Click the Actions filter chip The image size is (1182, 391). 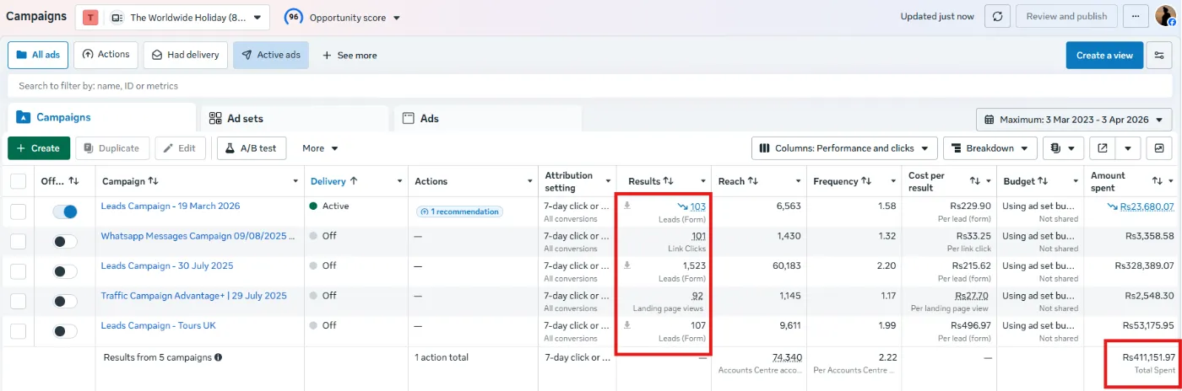pos(106,55)
